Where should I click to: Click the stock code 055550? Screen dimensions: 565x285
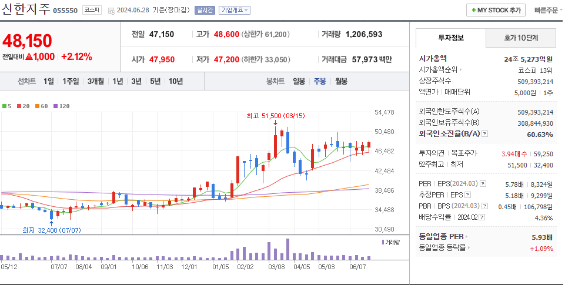click(x=65, y=11)
